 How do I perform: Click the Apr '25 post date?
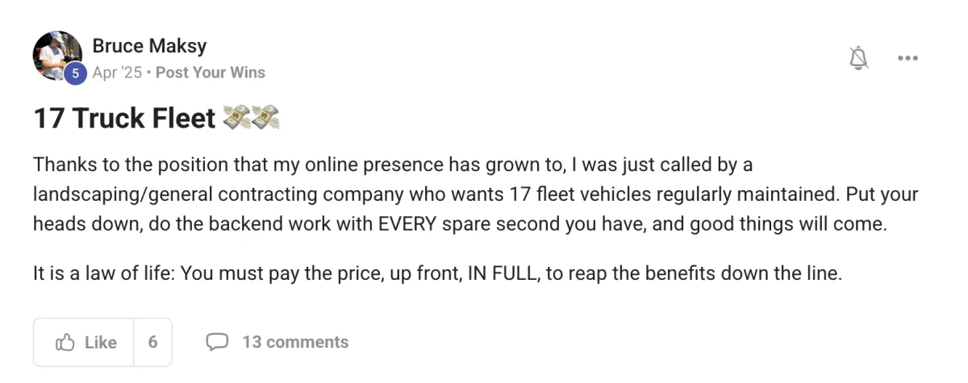pos(117,73)
